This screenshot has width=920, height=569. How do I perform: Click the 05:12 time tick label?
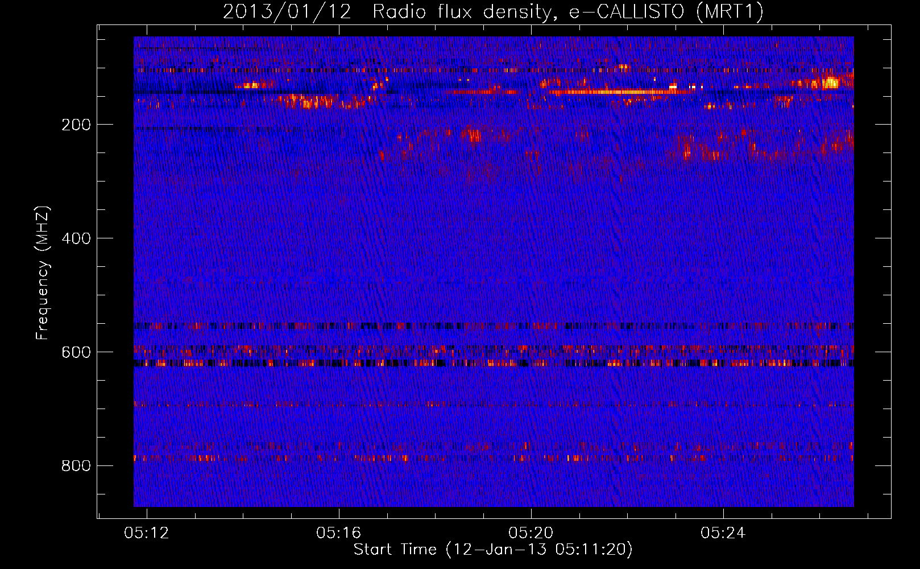point(147,533)
